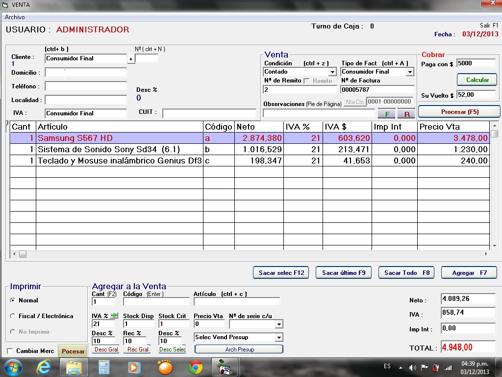Viewport: 502px width, 377px height.
Task: Click Sacar último F9 button
Action: pos(344,273)
